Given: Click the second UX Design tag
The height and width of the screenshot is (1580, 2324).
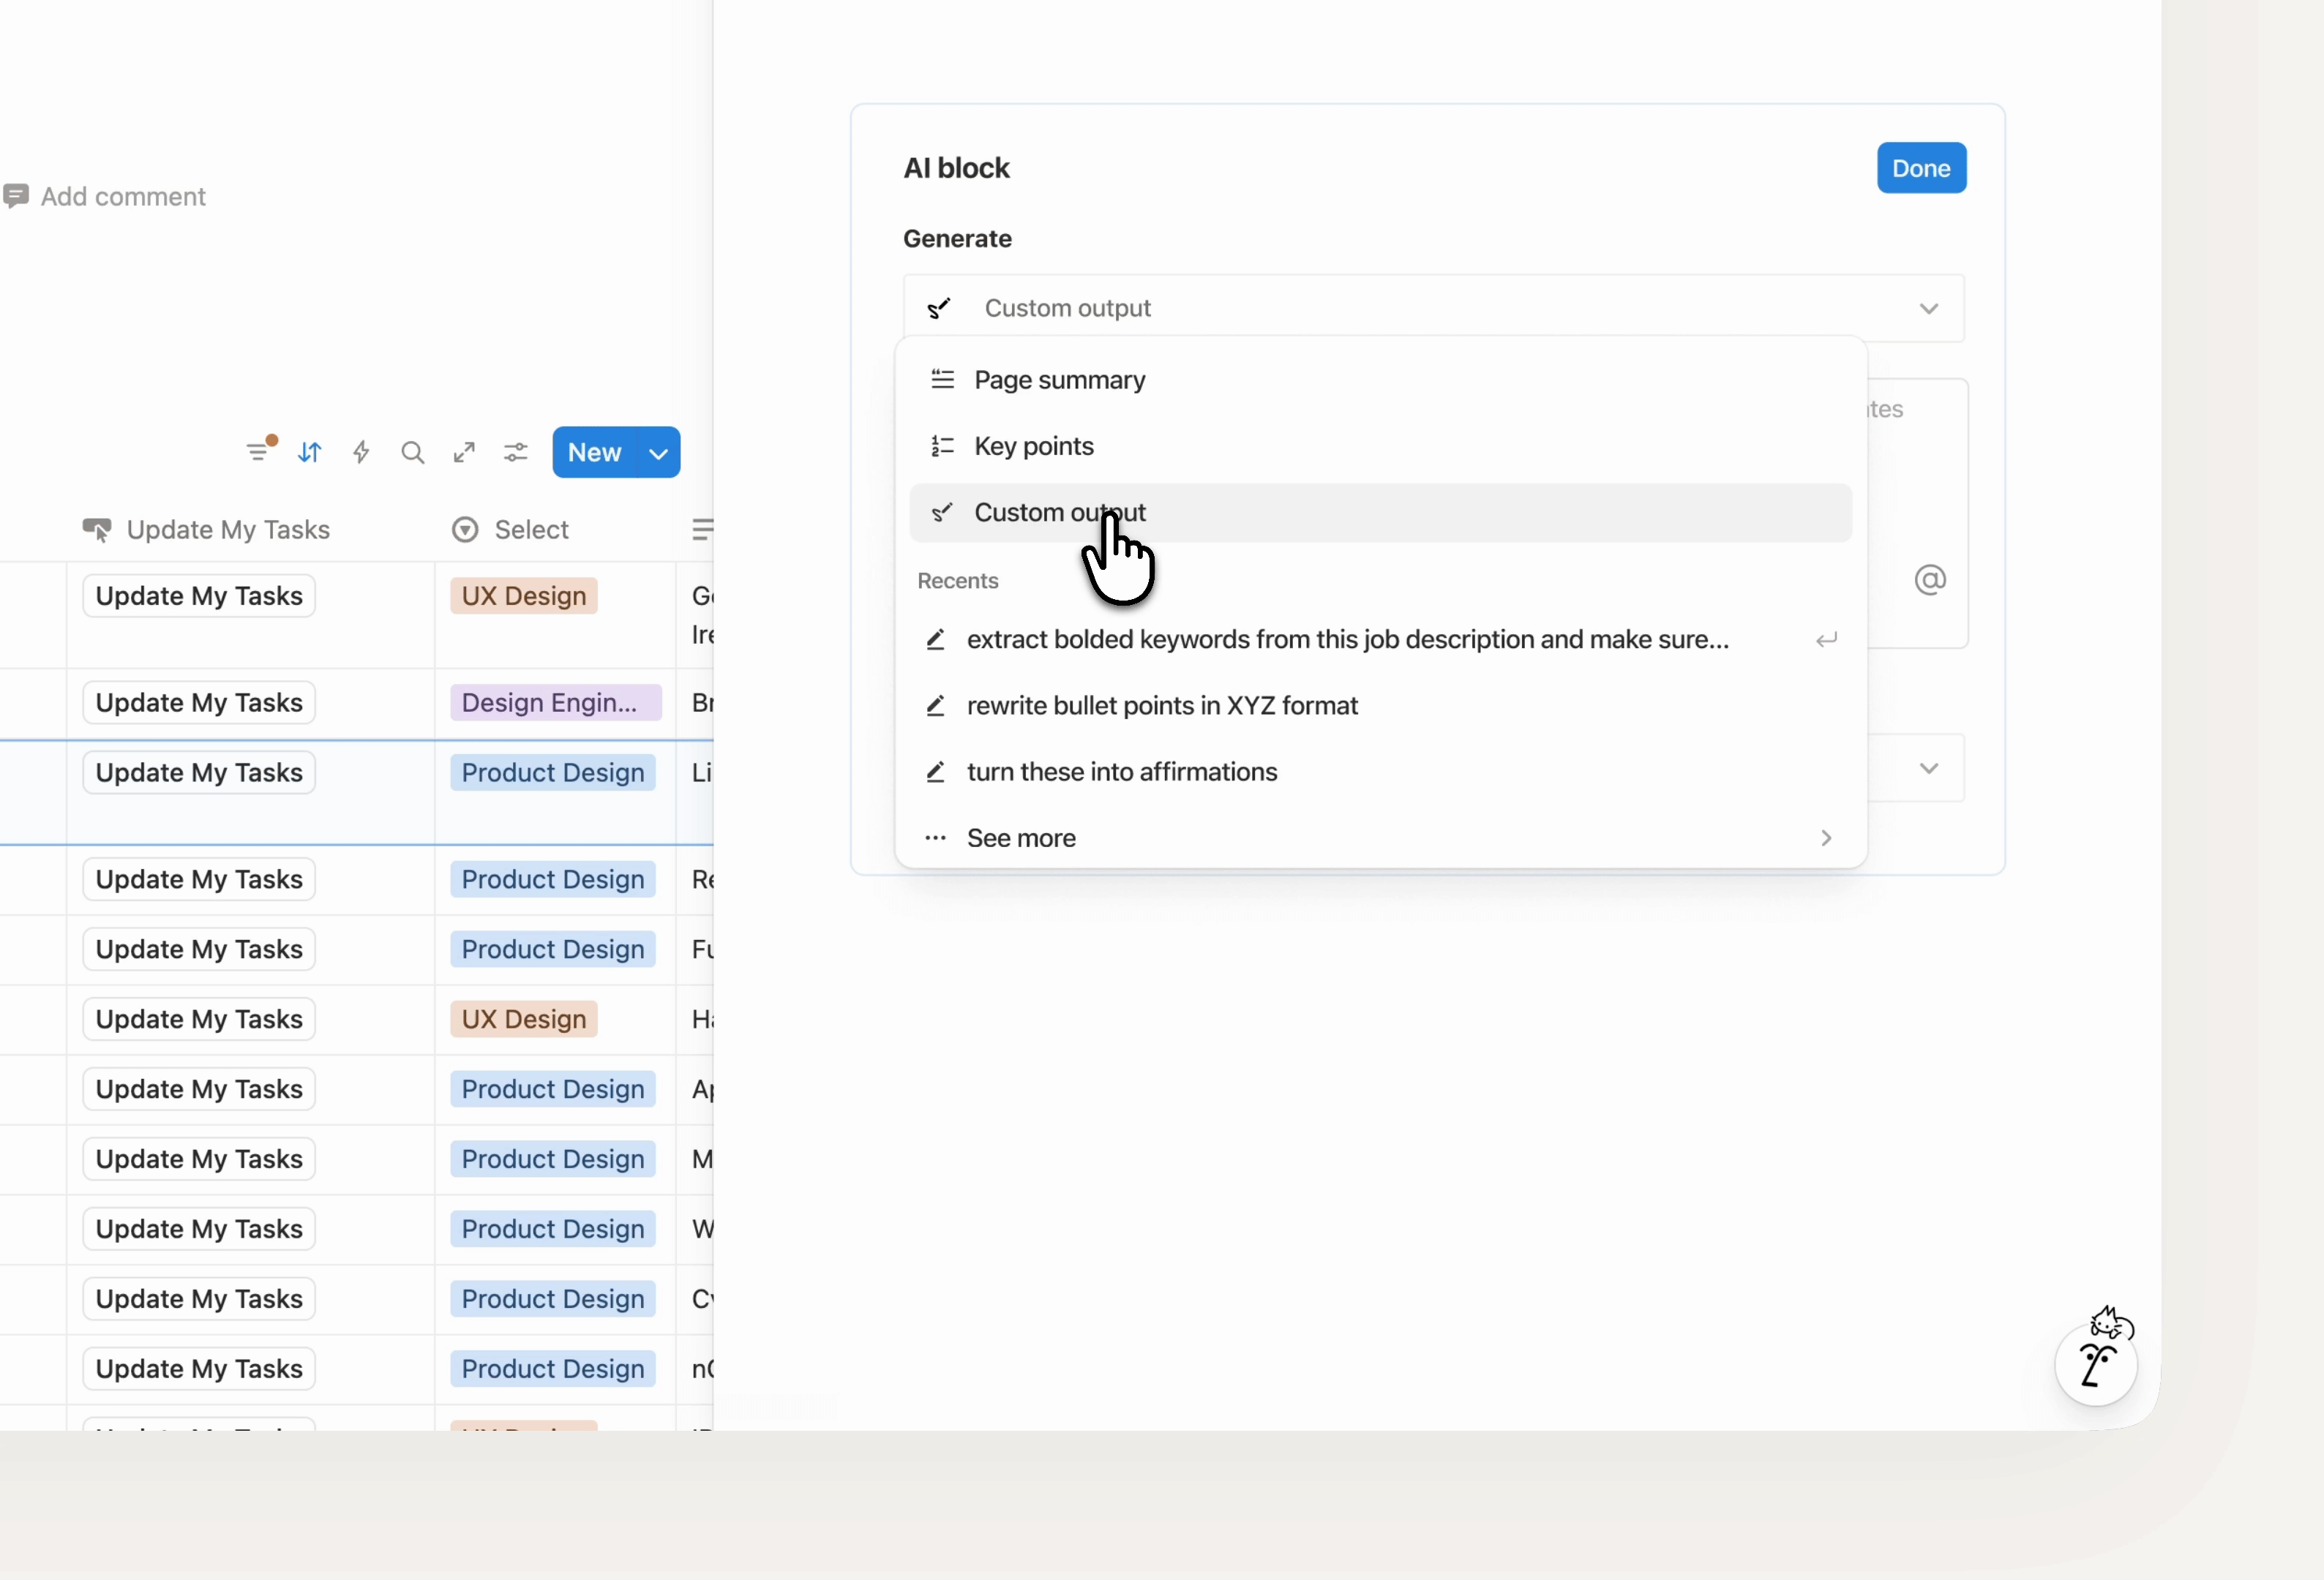Looking at the screenshot, I should pos(524,1020).
